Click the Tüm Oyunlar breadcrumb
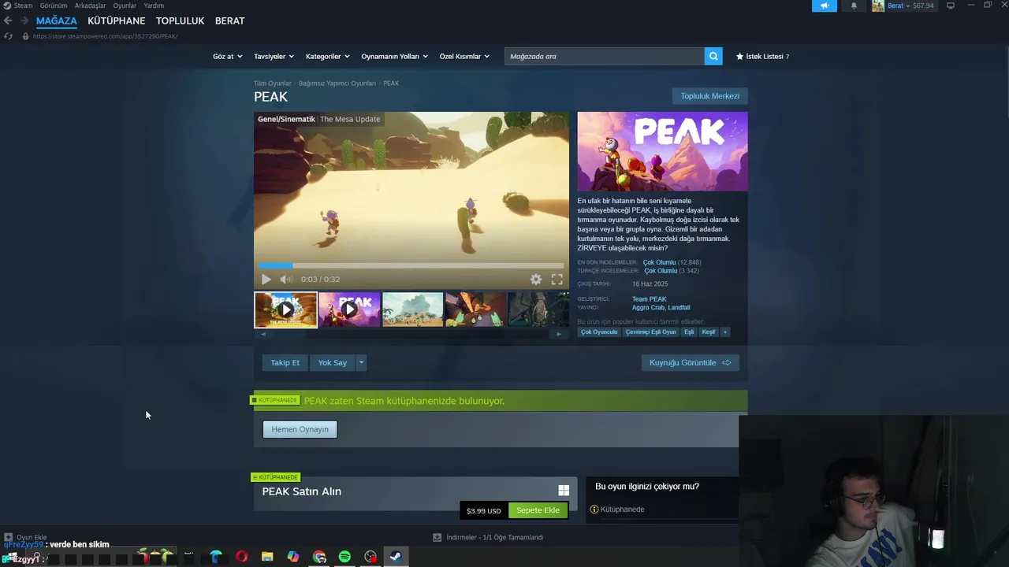 click(273, 83)
